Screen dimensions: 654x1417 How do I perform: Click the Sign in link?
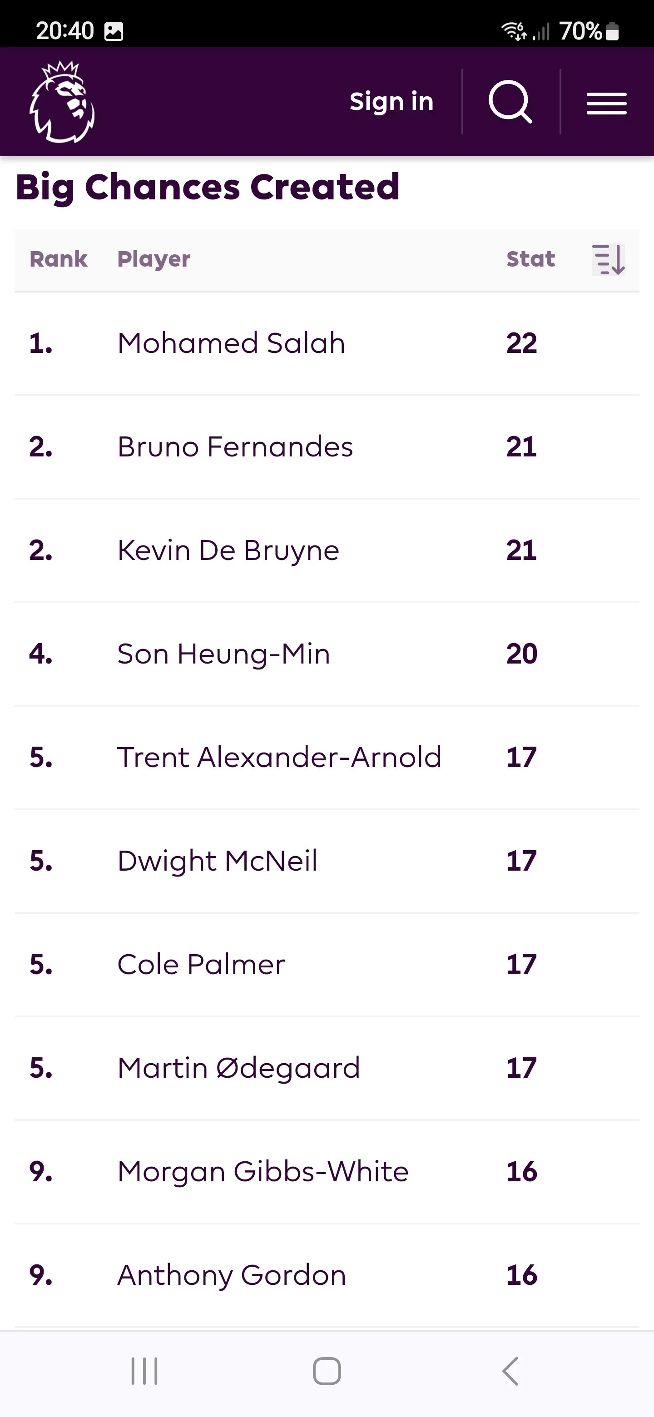391,102
